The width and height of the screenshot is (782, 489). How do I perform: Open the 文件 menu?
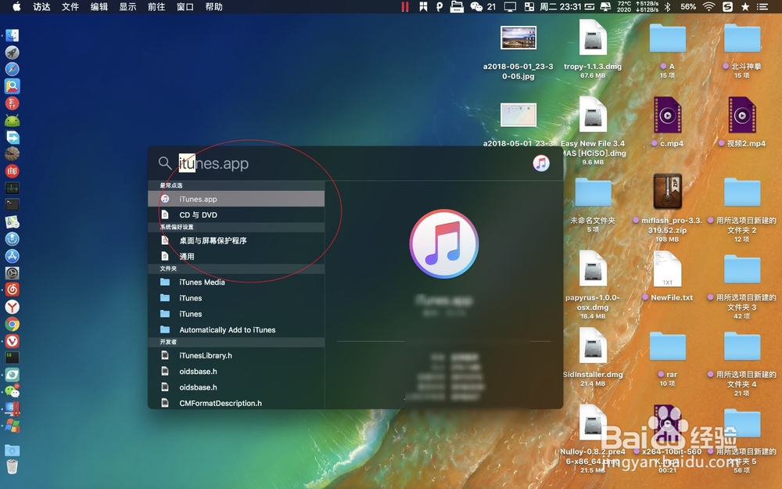pos(70,6)
